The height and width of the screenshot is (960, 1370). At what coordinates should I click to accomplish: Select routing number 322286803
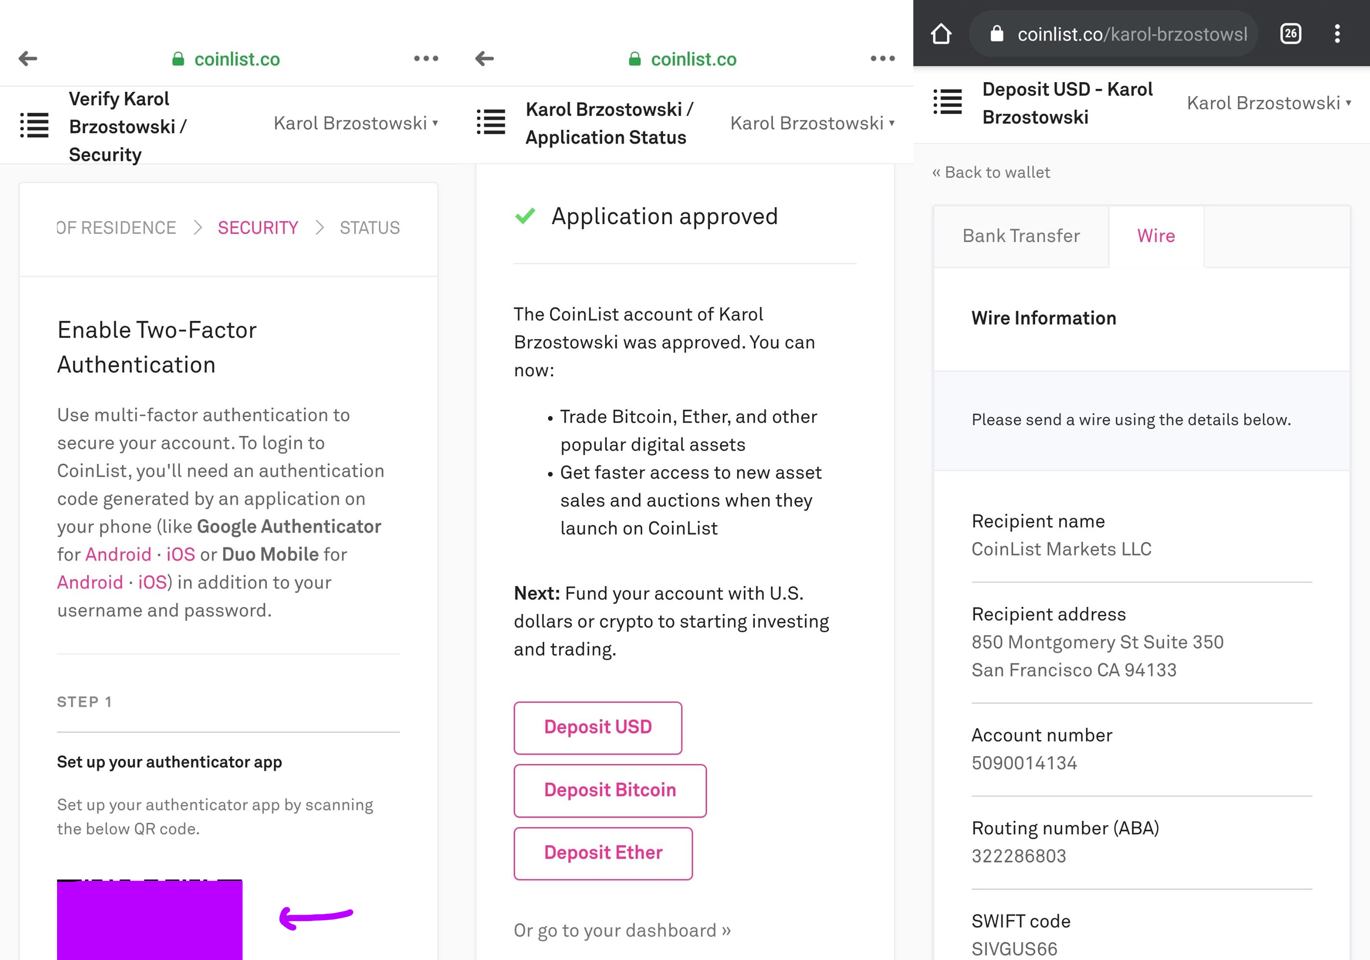[x=1019, y=856]
